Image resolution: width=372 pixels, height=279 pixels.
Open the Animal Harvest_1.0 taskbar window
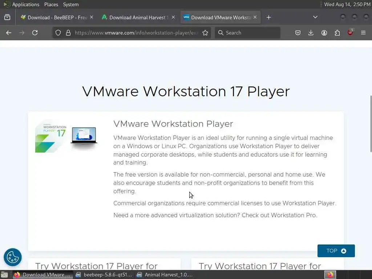165,275
